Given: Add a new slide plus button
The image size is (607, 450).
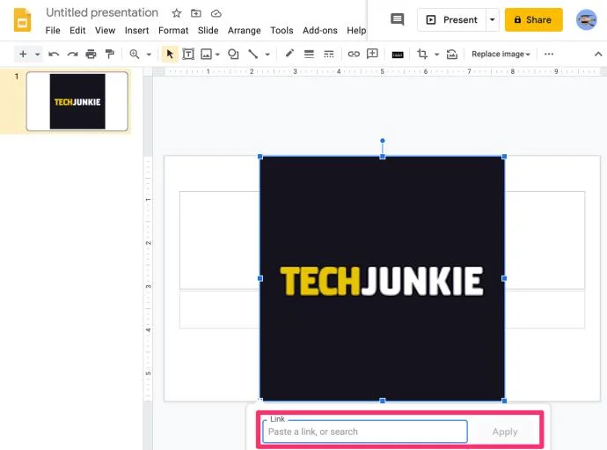Looking at the screenshot, I should pyautogui.click(x=23, y=54).
